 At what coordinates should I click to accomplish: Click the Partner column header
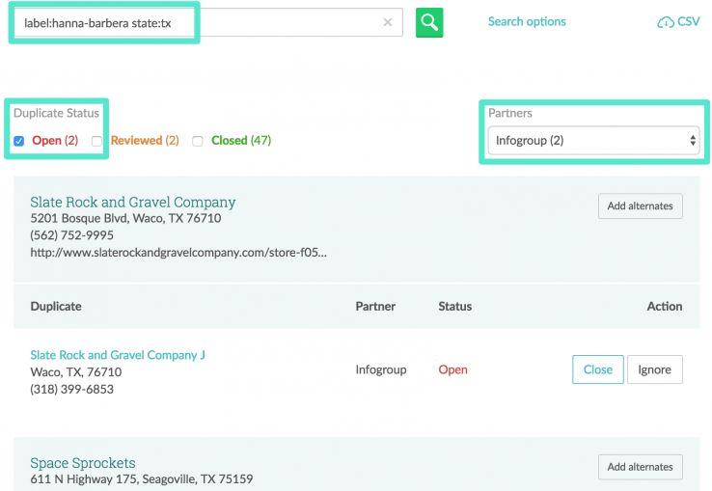[x=375, y=306]
